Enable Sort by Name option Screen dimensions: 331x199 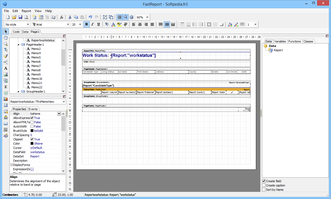coord(264,190)
